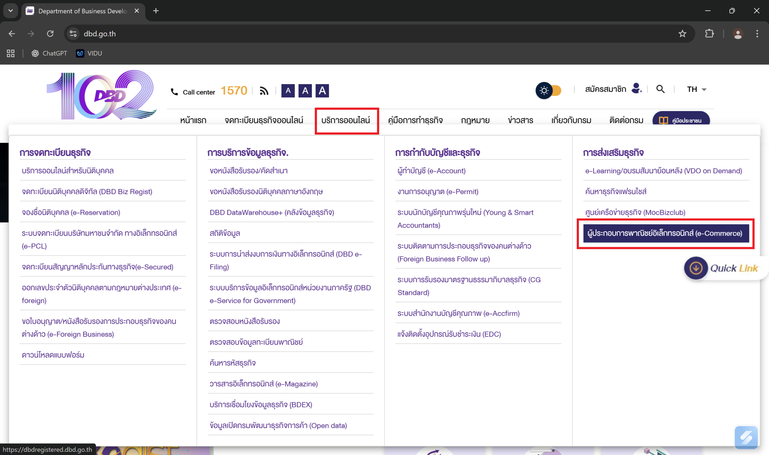Open the tab search dropdown arrow
The height and width of the screenshot is (455, 769).
click(x=11, y=11)
